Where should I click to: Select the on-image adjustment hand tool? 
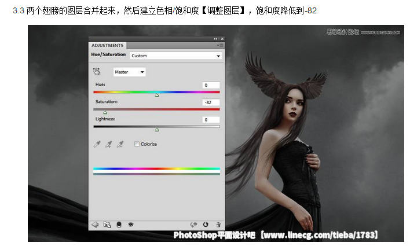pos(97,71)
